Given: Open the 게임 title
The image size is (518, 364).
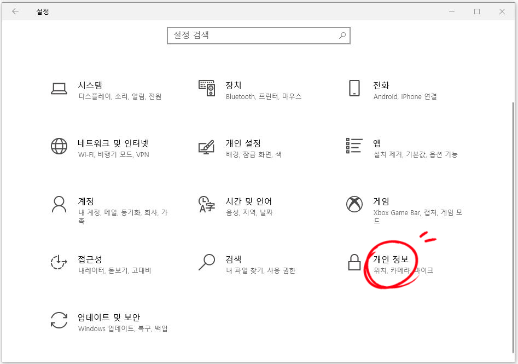Looking at the screenshot, I should tap(381, 201).
